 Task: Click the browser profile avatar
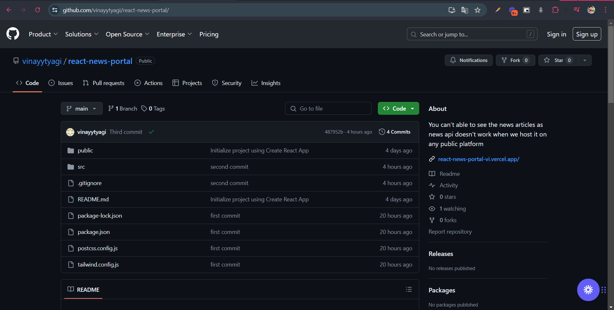click(591, 10)
